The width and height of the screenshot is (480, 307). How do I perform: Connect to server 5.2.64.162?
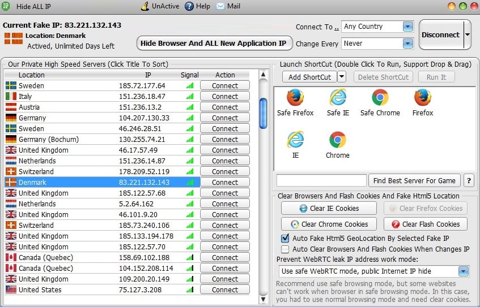coord(225,204)
